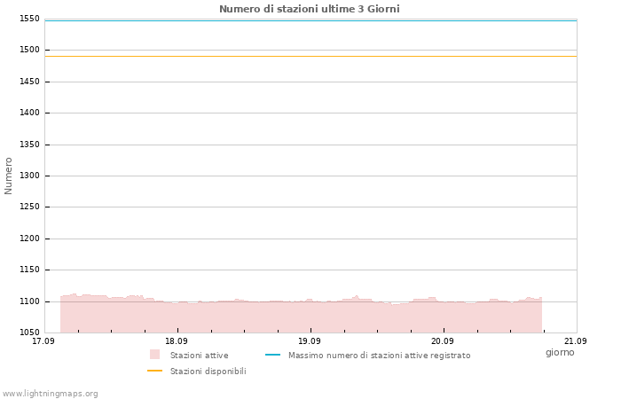Click the Numero vertical axis title

tap(8, 176)
